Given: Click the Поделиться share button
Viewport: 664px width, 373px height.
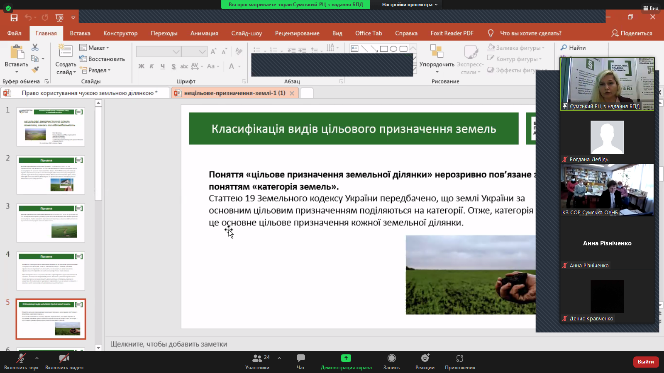Looking at the screenshot, I should pyautogui.click(x=632, y=33).
